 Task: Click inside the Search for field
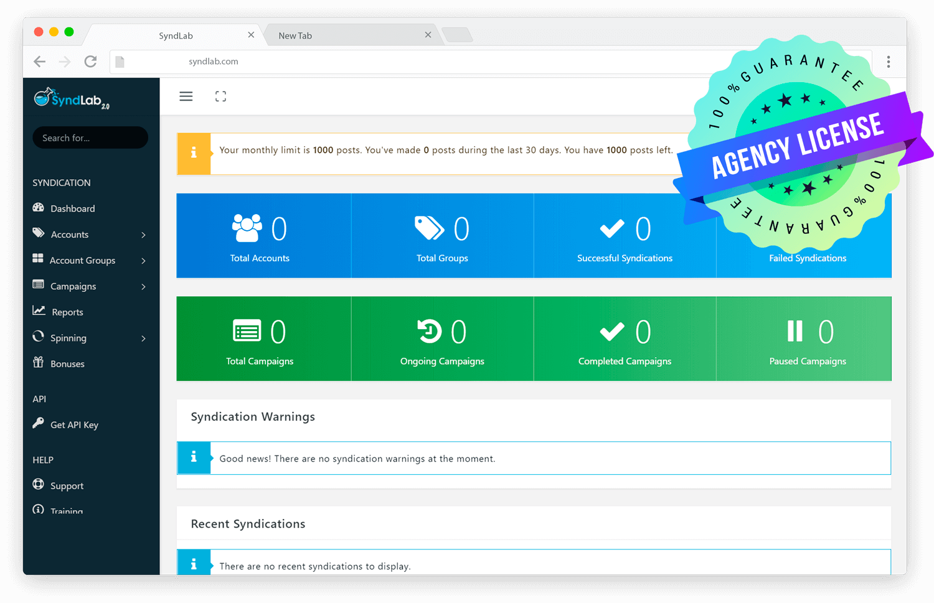(x=90, y=138)
